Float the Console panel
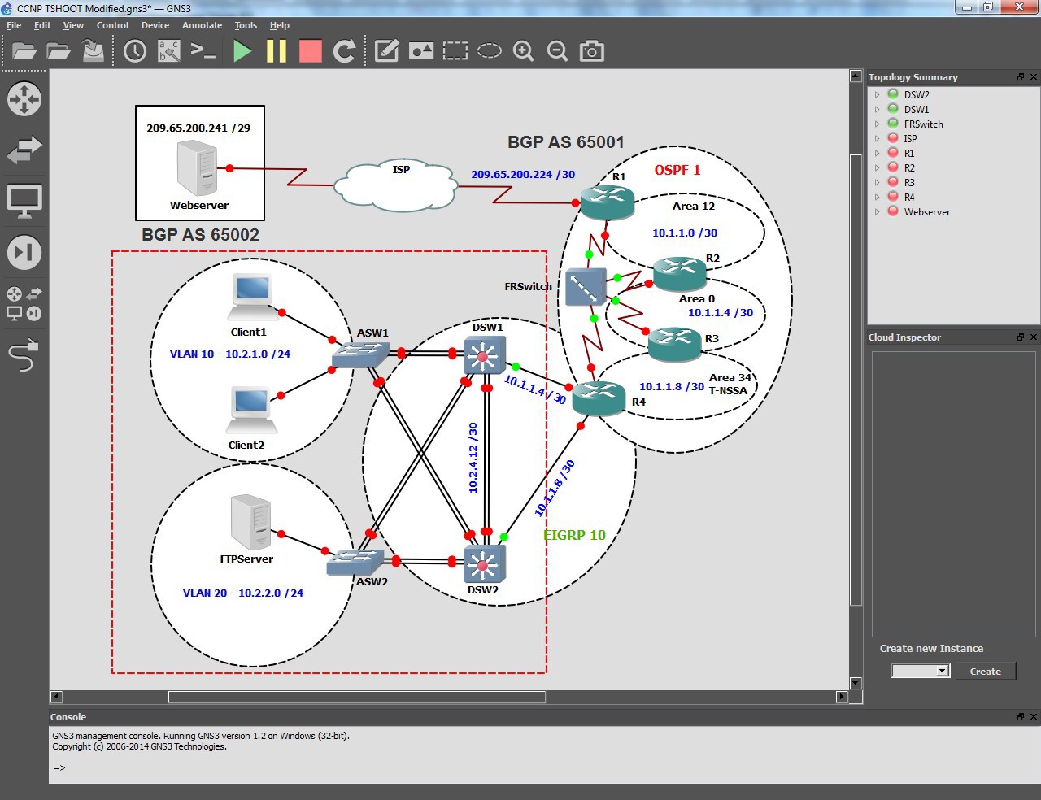The width and height of the screenshot is (1041, 800). pos(1021,717)
